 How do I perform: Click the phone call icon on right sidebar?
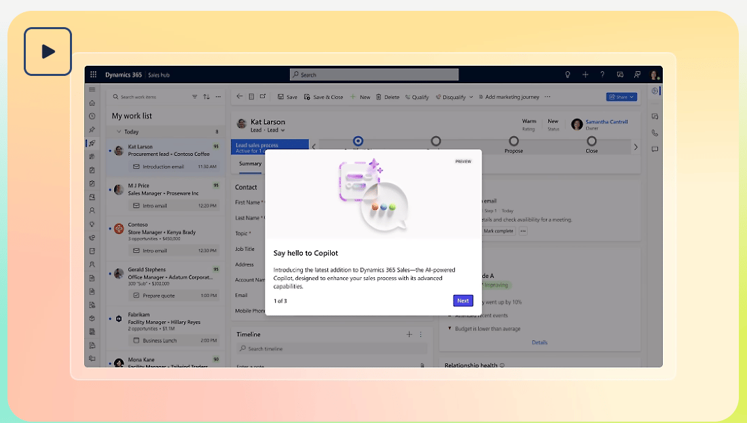tap(654, 132)
